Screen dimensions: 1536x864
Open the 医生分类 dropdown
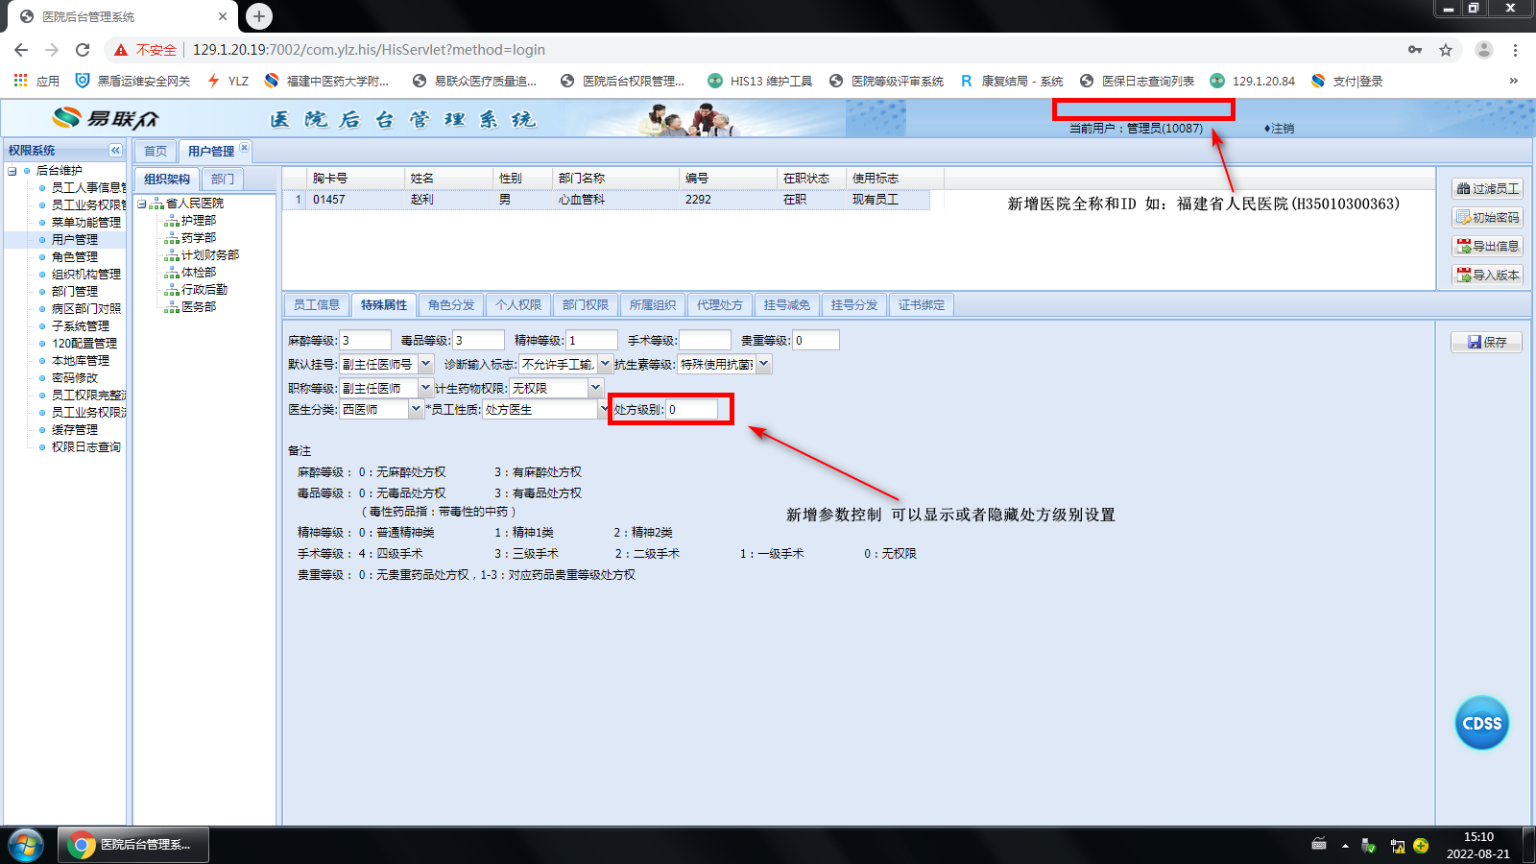coord(416,410)
